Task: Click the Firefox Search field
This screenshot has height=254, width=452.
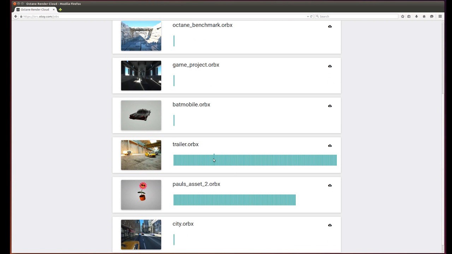Action: (357, 16)
